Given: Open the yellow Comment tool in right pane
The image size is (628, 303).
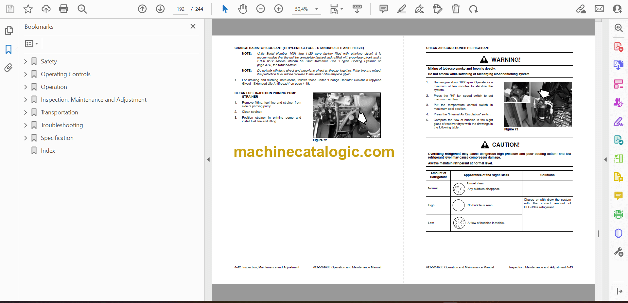Looking at the screenshot, I should (x=619, y=196).
